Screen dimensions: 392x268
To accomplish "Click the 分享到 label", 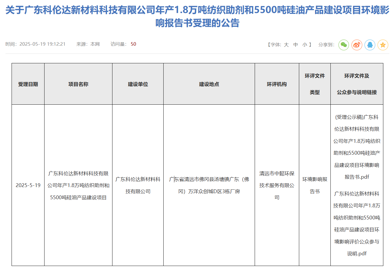I will click(326, 45).
